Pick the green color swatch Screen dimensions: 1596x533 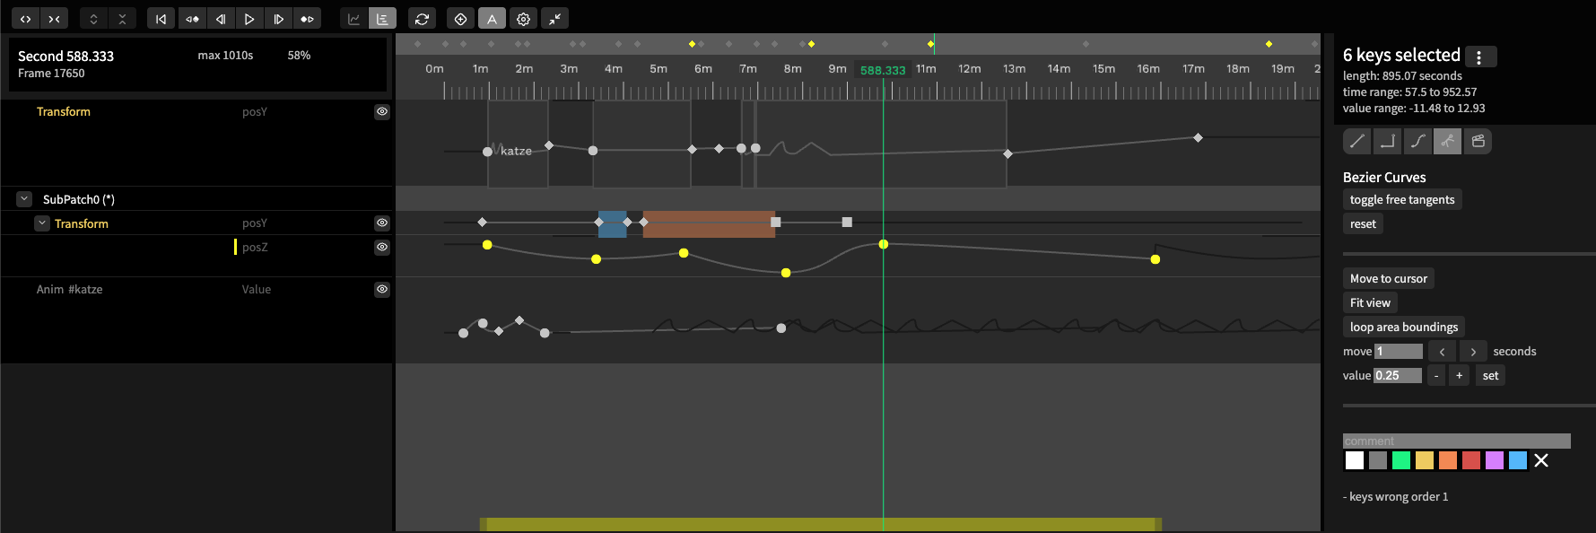(x=1401, y=460)
